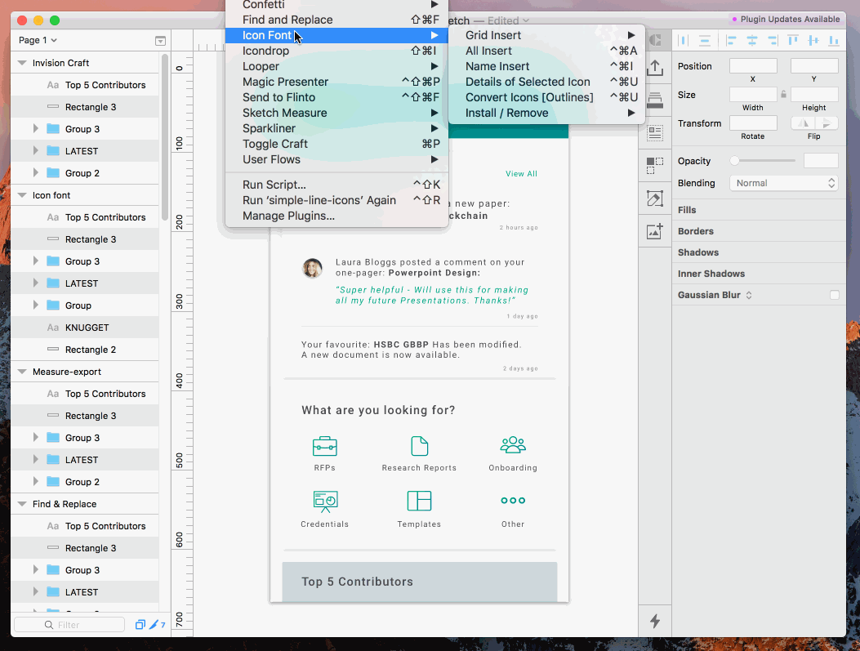This screenshot has width=860, height=651.
Task: Select the KNUGGET text layer
Action: pyautogui.click(x=85, y=328)
